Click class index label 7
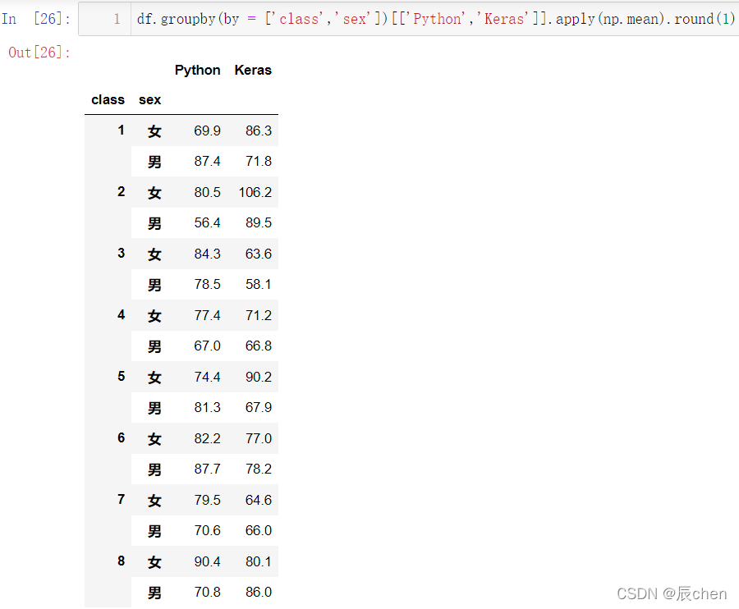Screen dimensions: 739x609 (x=122, y=499)
